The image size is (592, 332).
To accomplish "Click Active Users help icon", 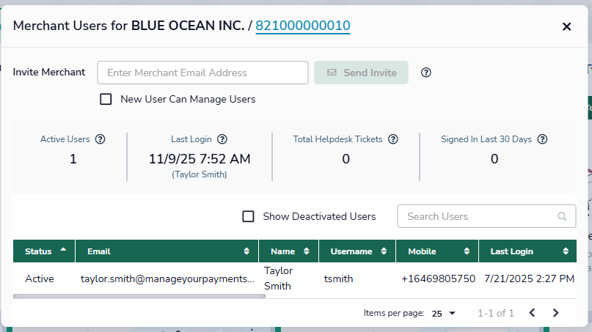I will pyautogui.click(x=101, y=139).
